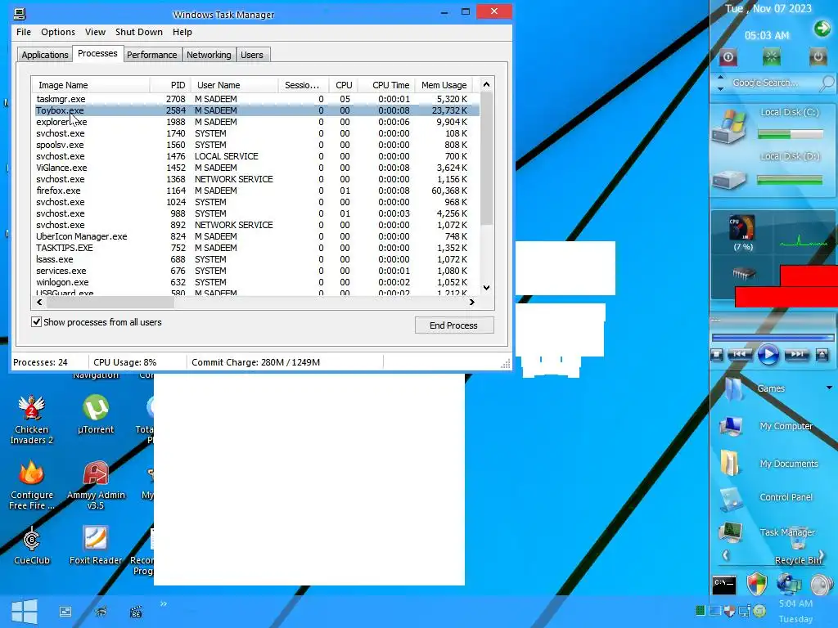This screenshot has width=838, height=628.
Task: Open Chicken Invaders 2 desktop shortcut
Action: tap(31, 419)
